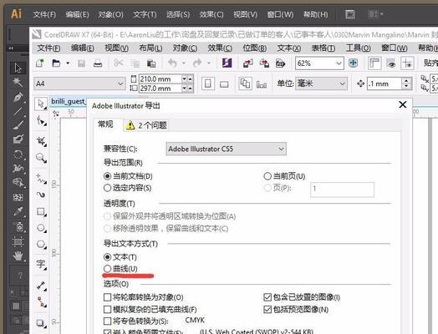The width and height of the screenshot is (438, 334).
Task: Check 将专色转换为(S) checkbox
Action: pyautogui.click(x=107, y=321)
